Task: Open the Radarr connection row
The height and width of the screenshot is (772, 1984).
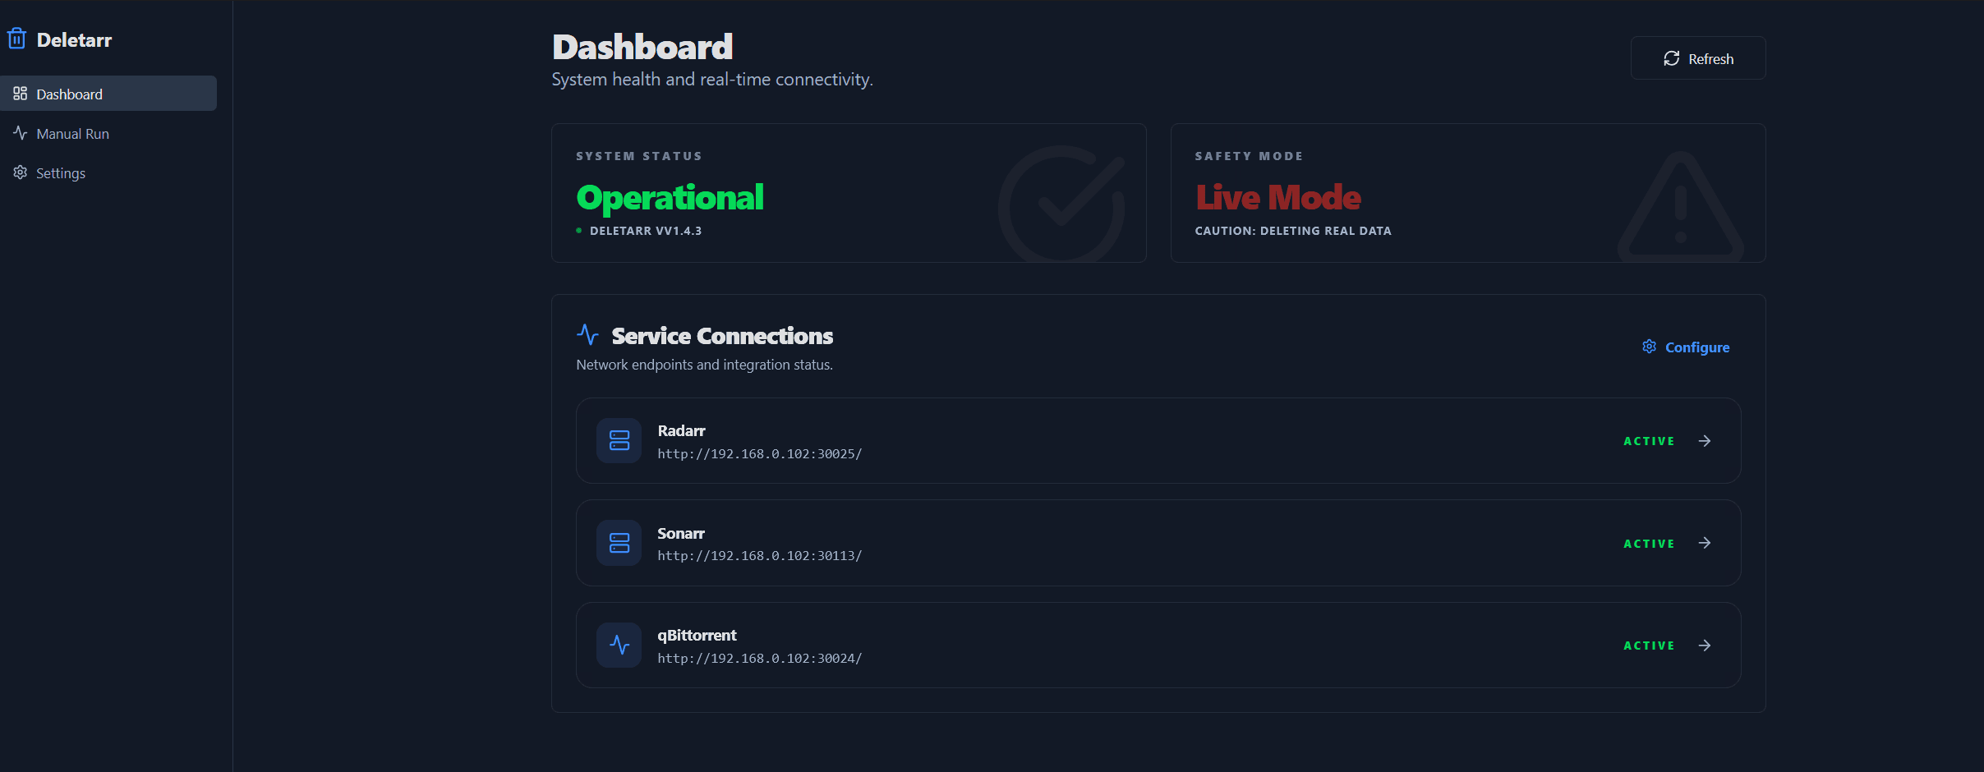Action: [x=1158, y=441]
